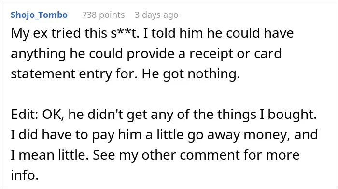Click the phrase He got nothing
This screenshot has width=338, height=189.
coord(191,74)
